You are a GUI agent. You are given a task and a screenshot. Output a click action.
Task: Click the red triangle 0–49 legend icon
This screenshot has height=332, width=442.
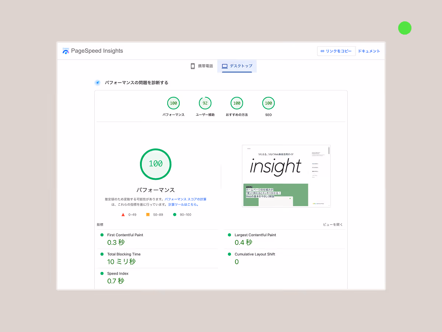123,214
